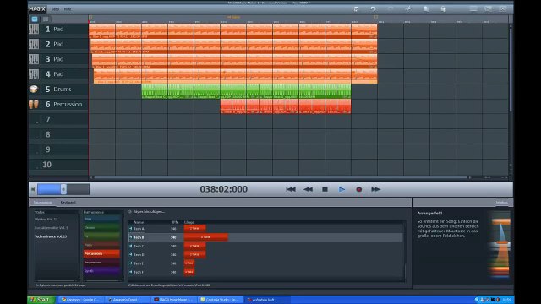
Task: Preview the Tech D loop with its play icon
Action: (x=131, y=254)
